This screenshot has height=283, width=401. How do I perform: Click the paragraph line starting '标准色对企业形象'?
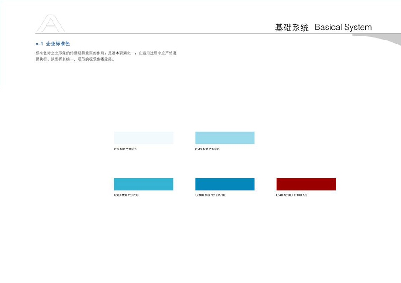[106, 53]
